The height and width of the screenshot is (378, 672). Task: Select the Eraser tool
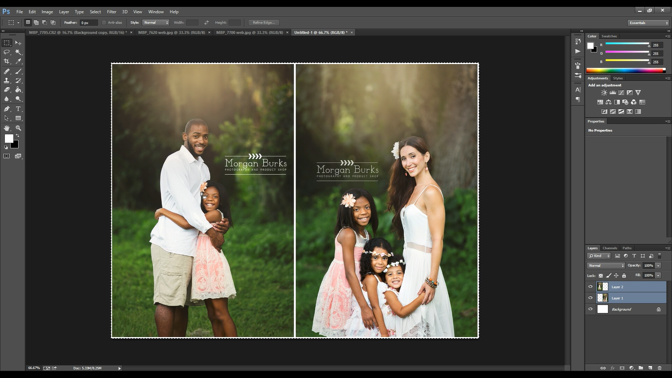[x=7, y=90]
